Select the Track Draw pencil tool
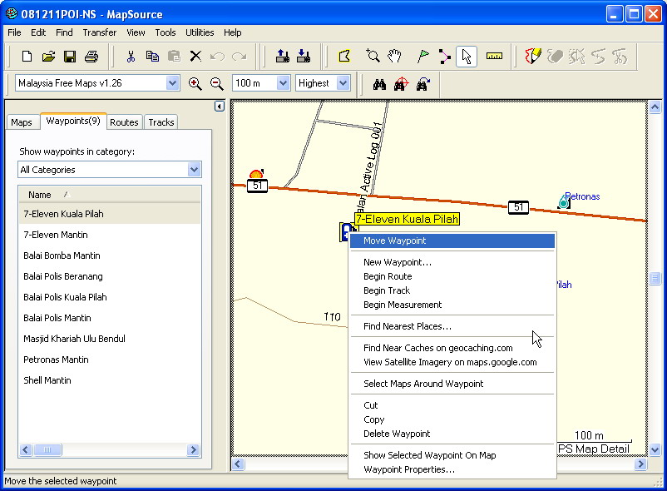Viewport: 667px width, 491px height. (x=532, y=56)
